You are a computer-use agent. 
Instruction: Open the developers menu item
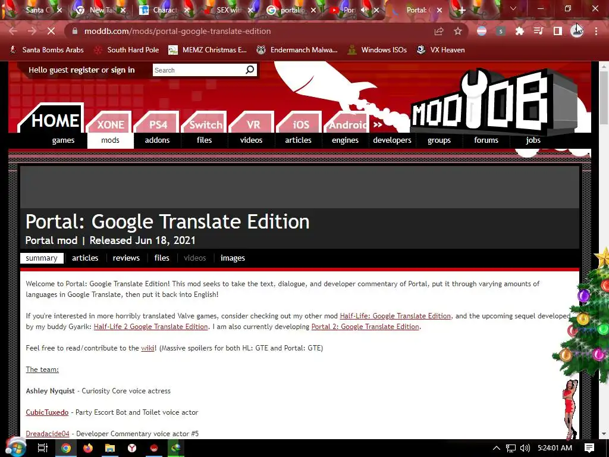point(393,140)
